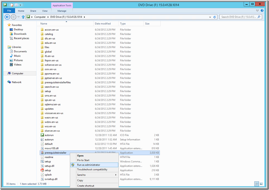
Task: Open the Pictures library
Action: coord(18,60)
